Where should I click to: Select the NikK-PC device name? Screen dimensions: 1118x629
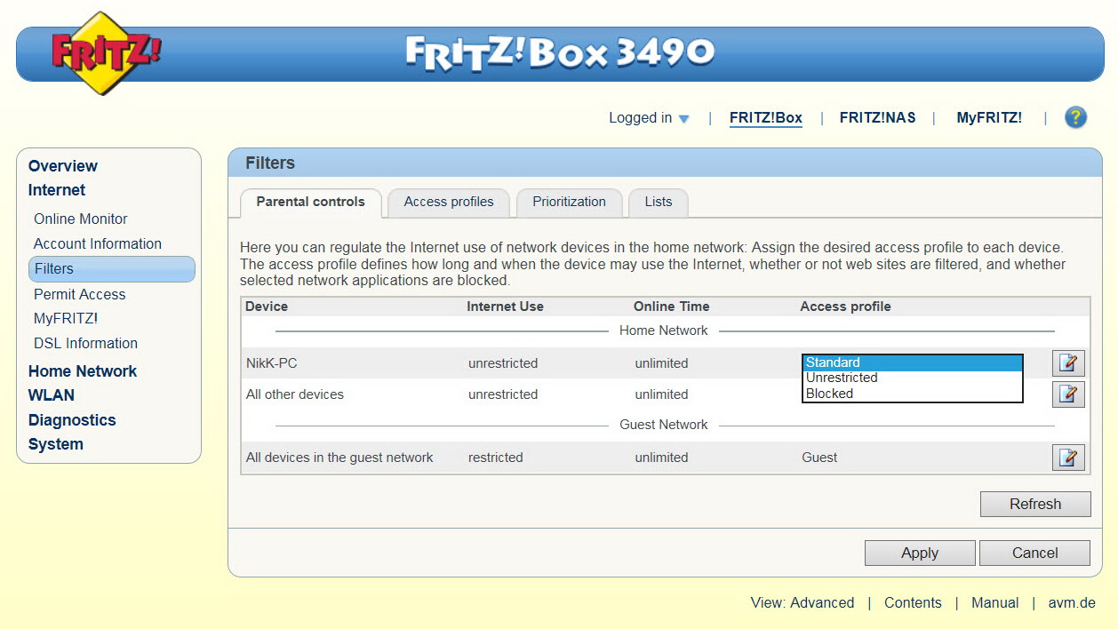272,363
